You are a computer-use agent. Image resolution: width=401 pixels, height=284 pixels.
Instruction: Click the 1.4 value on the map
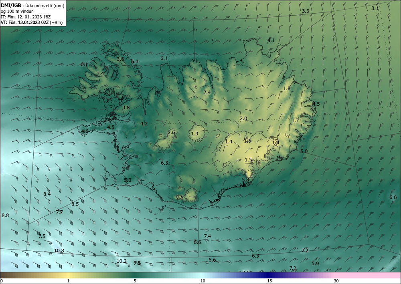pyautogui.click(x=229, y=141)
